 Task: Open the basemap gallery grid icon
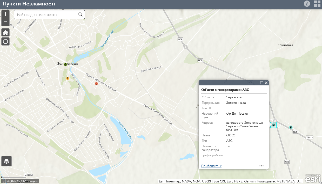coord(317,4)
